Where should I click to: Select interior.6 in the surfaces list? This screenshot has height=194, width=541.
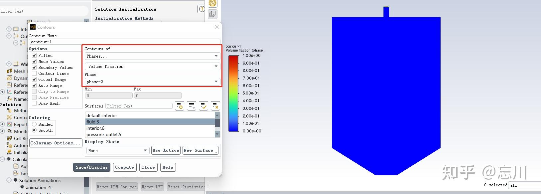click(x=150, y=128)
